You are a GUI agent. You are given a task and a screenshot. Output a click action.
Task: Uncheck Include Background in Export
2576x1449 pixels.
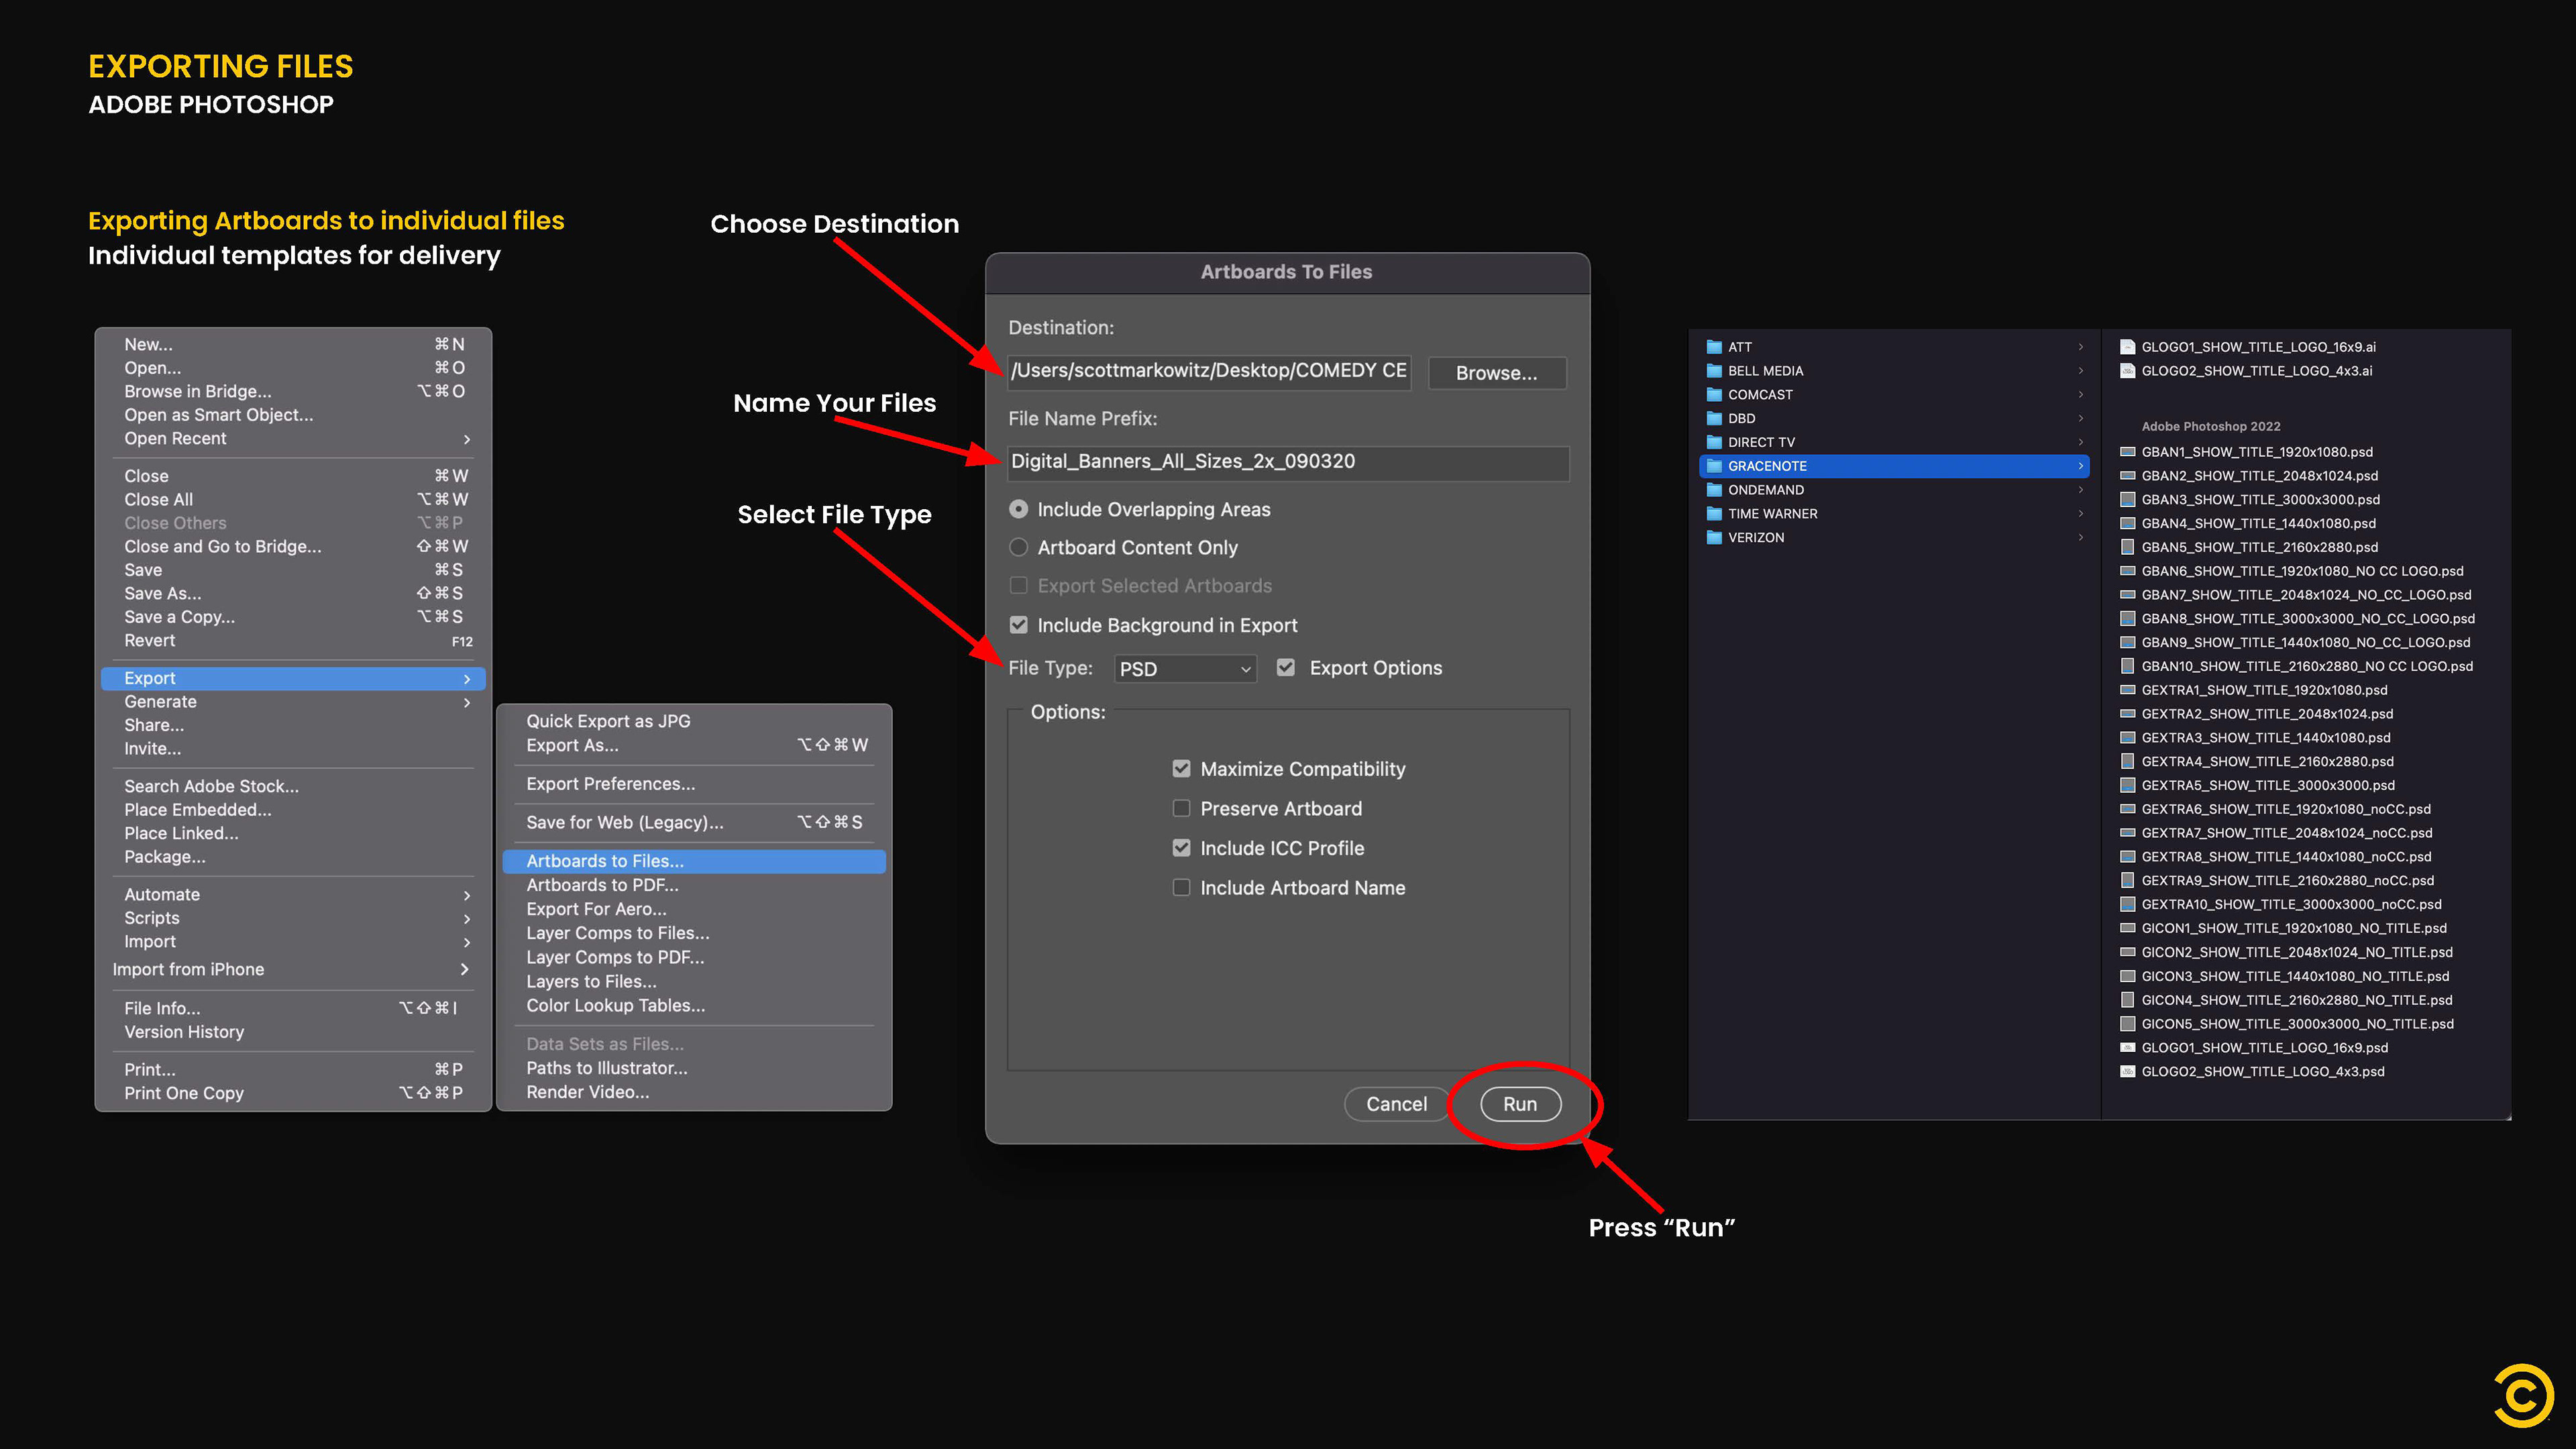click(x=1018, y=625)
